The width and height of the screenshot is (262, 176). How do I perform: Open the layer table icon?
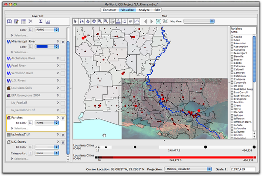point(23,21)
